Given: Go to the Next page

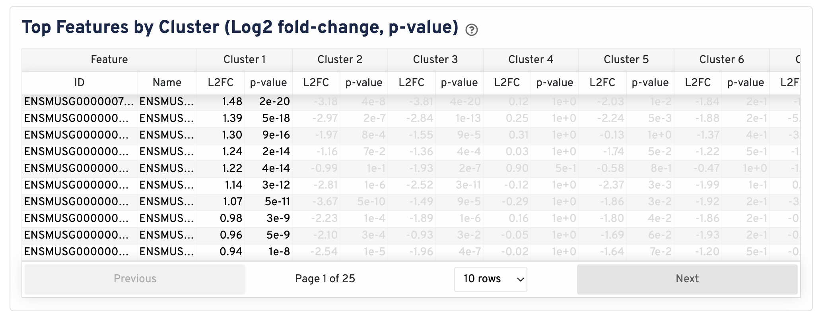Looking at the screenshot, I should point(687,279).
